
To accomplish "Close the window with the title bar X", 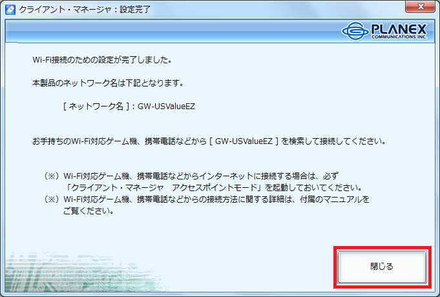I will tap(420, 6).
